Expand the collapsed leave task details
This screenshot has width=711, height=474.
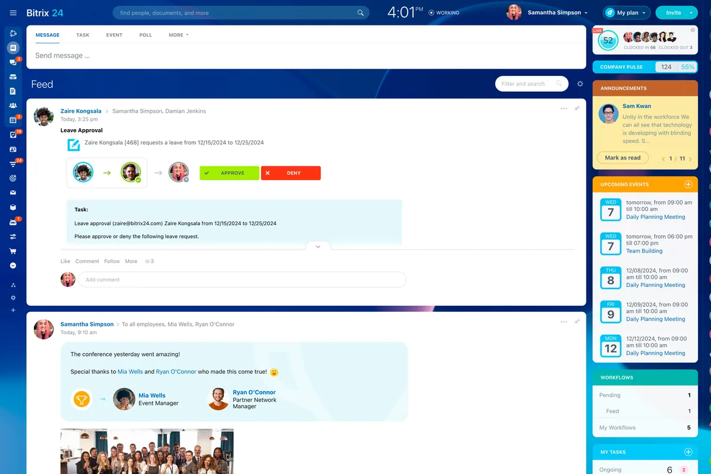coord(318,246)
